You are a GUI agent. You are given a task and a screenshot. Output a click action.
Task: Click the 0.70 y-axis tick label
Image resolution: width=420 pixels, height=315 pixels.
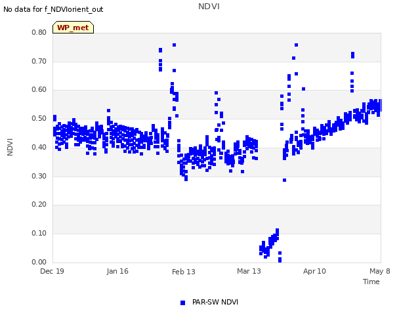point(39,61)
